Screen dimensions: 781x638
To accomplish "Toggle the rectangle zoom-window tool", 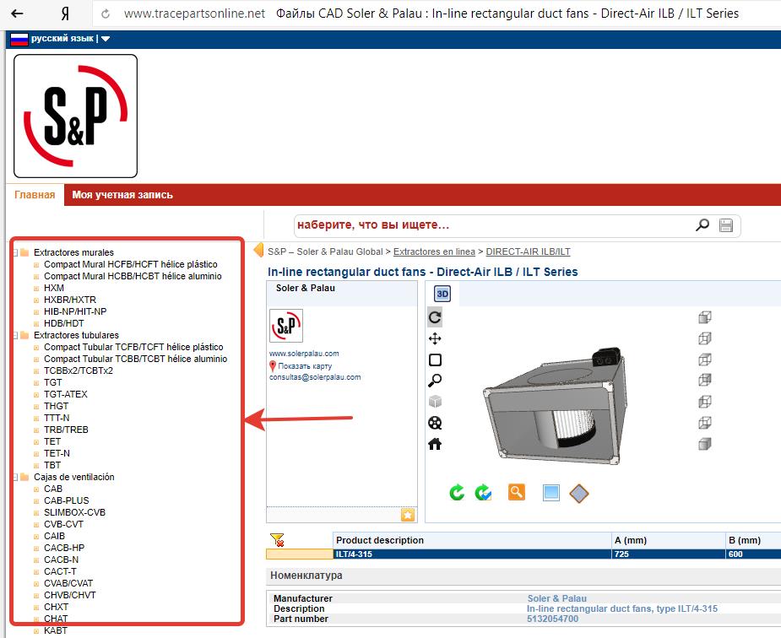I will [435, 360].
